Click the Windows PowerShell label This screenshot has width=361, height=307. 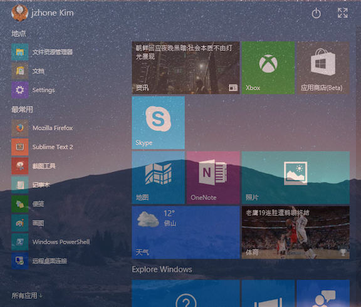(61, 242)
